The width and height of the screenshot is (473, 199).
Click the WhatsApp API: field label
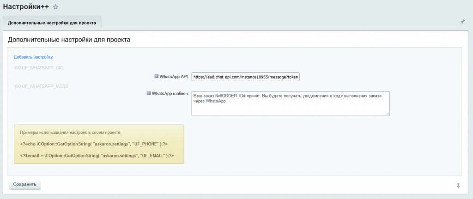click(174, 77)
